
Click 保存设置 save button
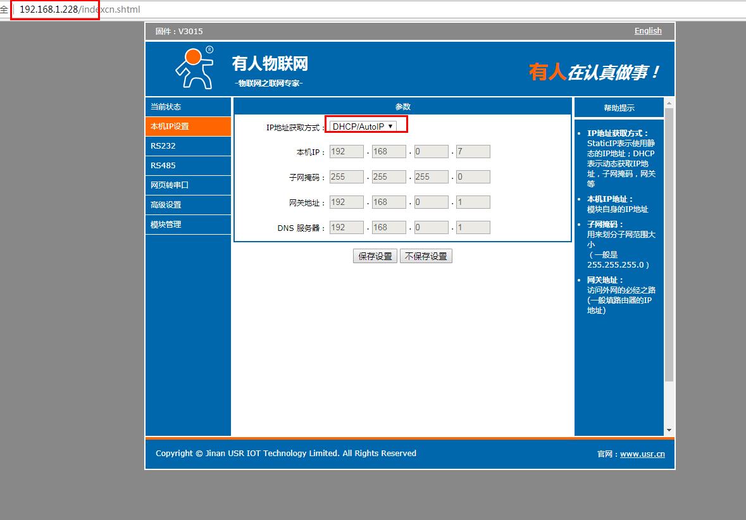pos(375,256)
